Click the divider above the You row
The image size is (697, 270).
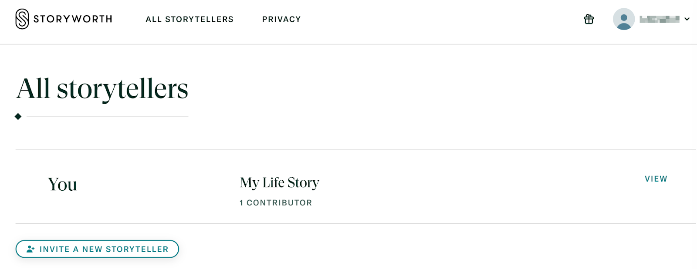348,149
